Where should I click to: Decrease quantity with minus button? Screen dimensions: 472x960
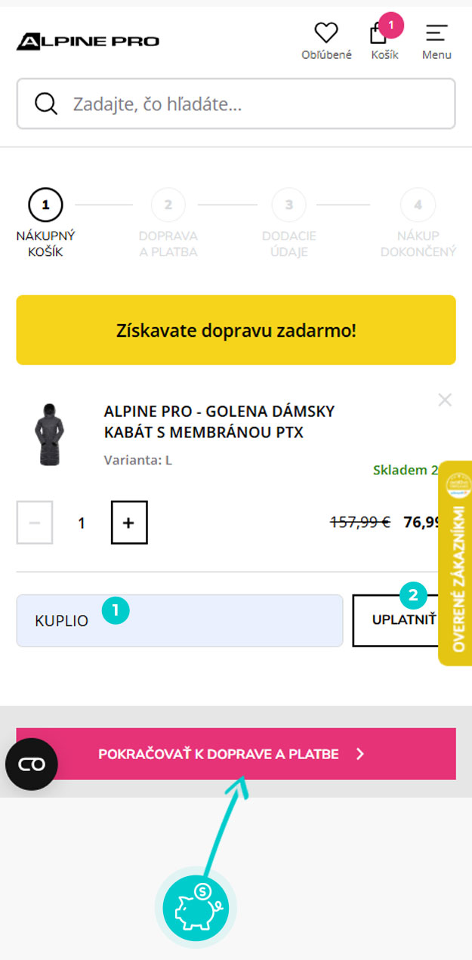[x=35, y=522]
